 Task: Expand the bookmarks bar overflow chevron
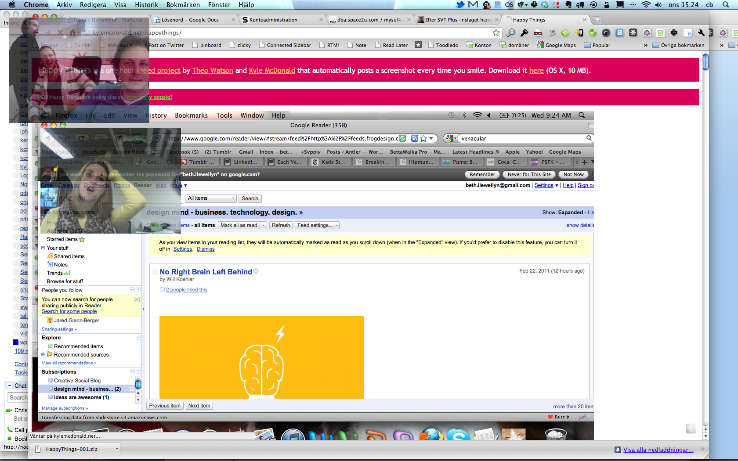point(645,45)
